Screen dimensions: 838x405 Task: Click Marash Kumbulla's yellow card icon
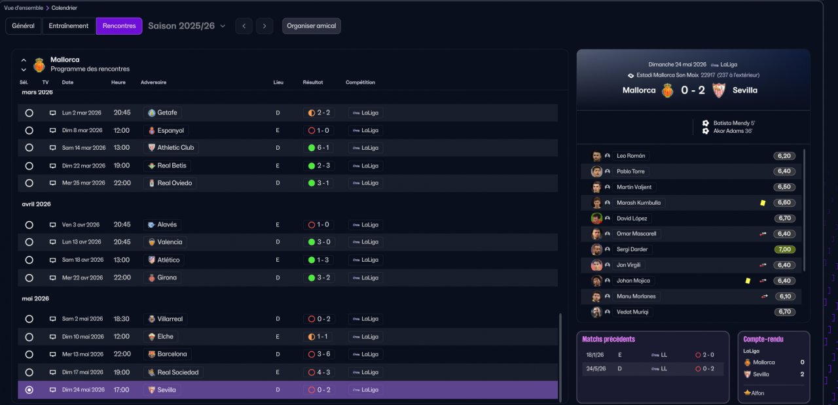(x=763, y=203)
